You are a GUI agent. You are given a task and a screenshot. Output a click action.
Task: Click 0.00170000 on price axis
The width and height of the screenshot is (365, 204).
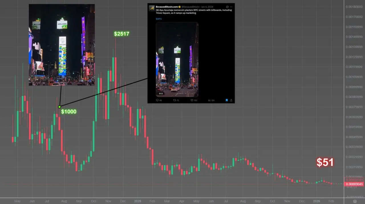pyautogui.click(x=354, y=17)
